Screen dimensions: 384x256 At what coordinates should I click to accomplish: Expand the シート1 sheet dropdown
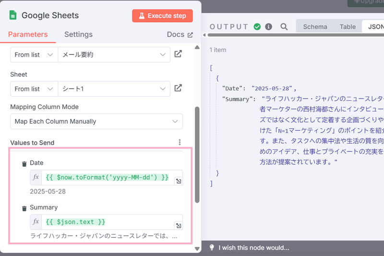(x=114, y=89)
